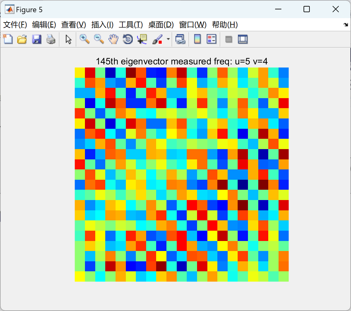This screenshot has height=311, width=351.
Task: Create a new figure
Action: tap(8, 39)
